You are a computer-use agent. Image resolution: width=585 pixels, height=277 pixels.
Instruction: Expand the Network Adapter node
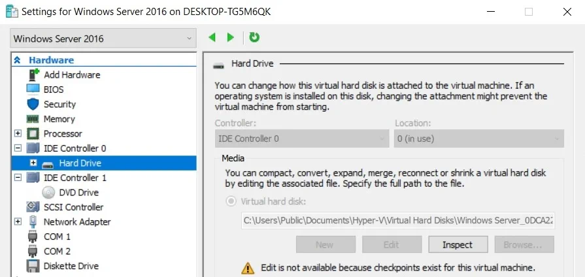[x=18, y=222]
